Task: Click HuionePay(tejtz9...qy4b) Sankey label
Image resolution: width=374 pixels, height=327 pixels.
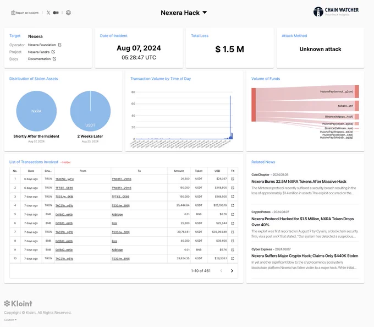Action: point(338,124)
